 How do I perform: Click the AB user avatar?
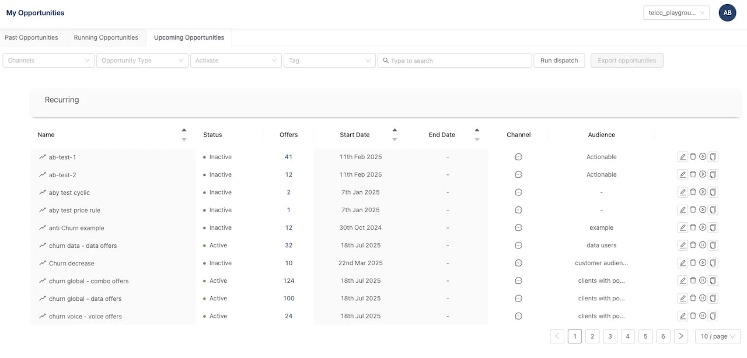point(727,13)
